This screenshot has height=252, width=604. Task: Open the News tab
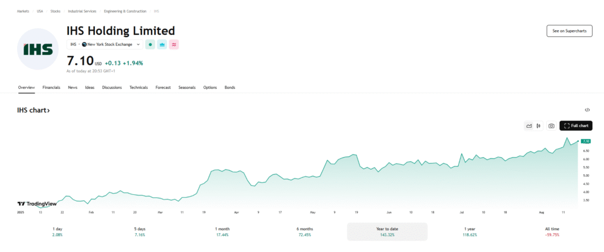point(73,87)
